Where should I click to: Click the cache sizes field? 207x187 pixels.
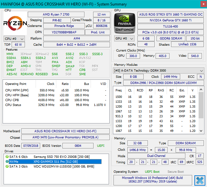coord(77,45)
